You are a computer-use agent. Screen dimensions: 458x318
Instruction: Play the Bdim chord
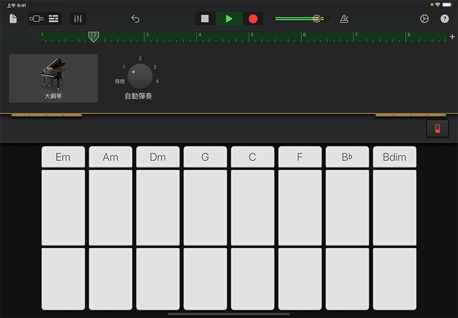pyautogui.click(x=395, y=157)
